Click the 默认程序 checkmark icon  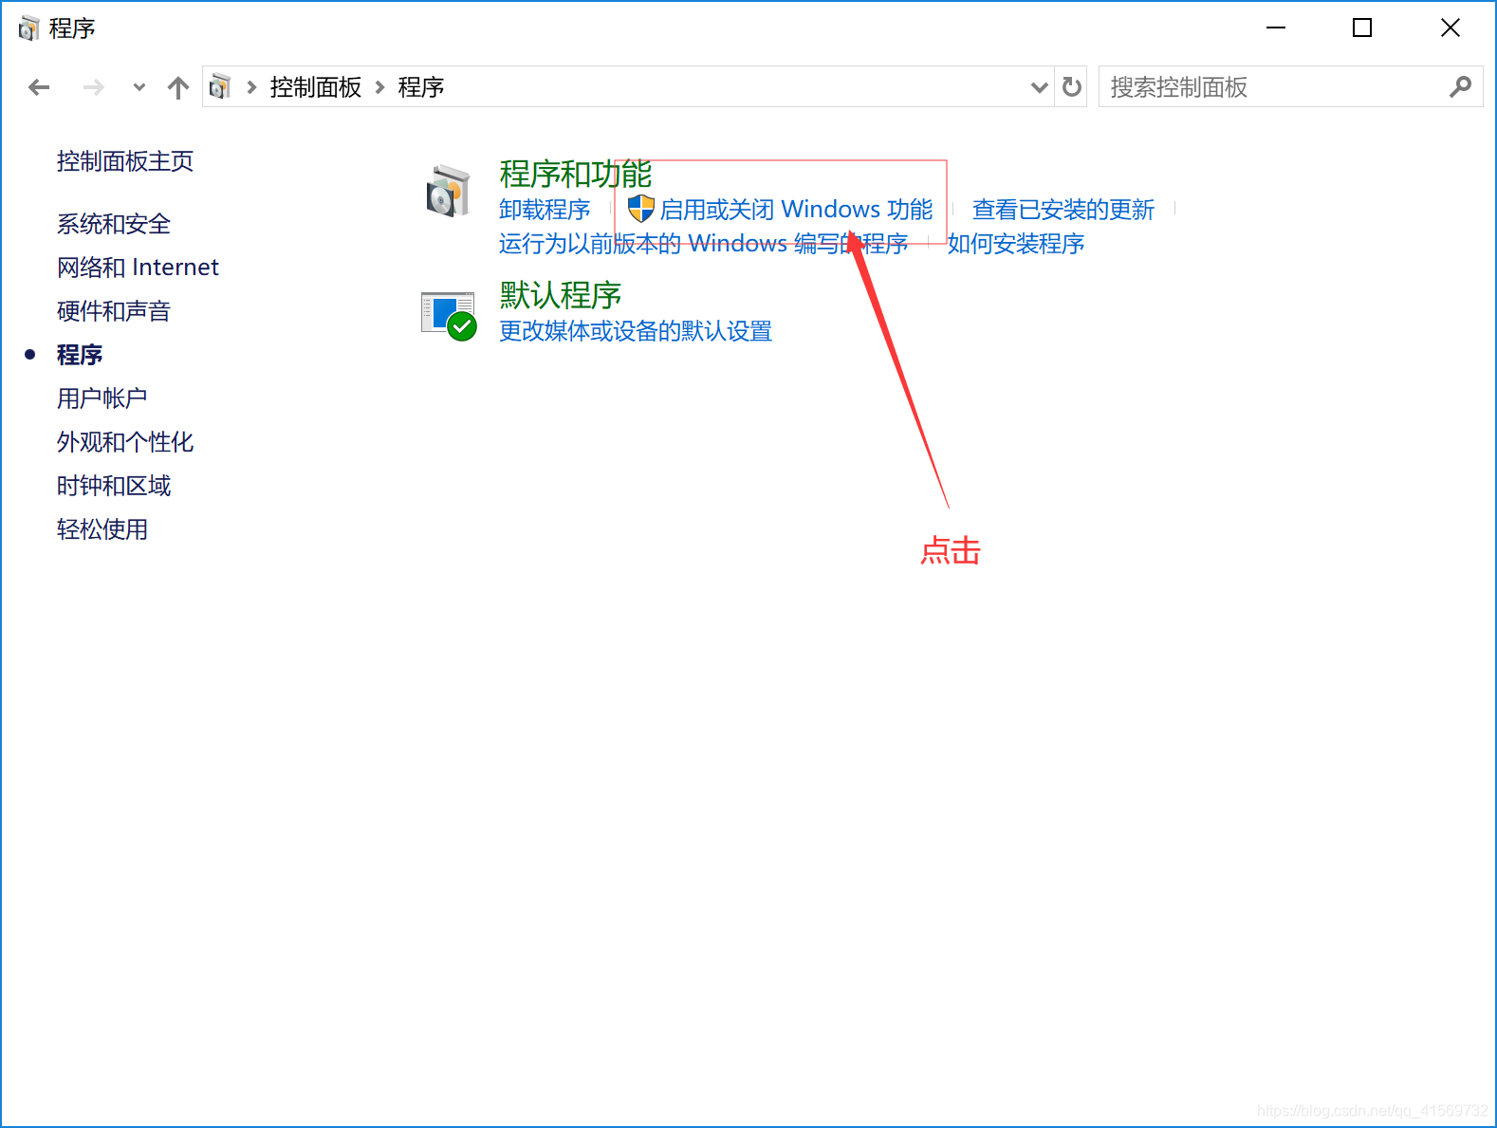coord(450,316)
